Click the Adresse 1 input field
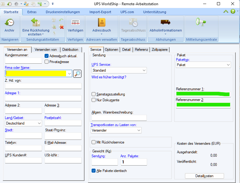This screenshot has width=240, height=183. [43, 99]
